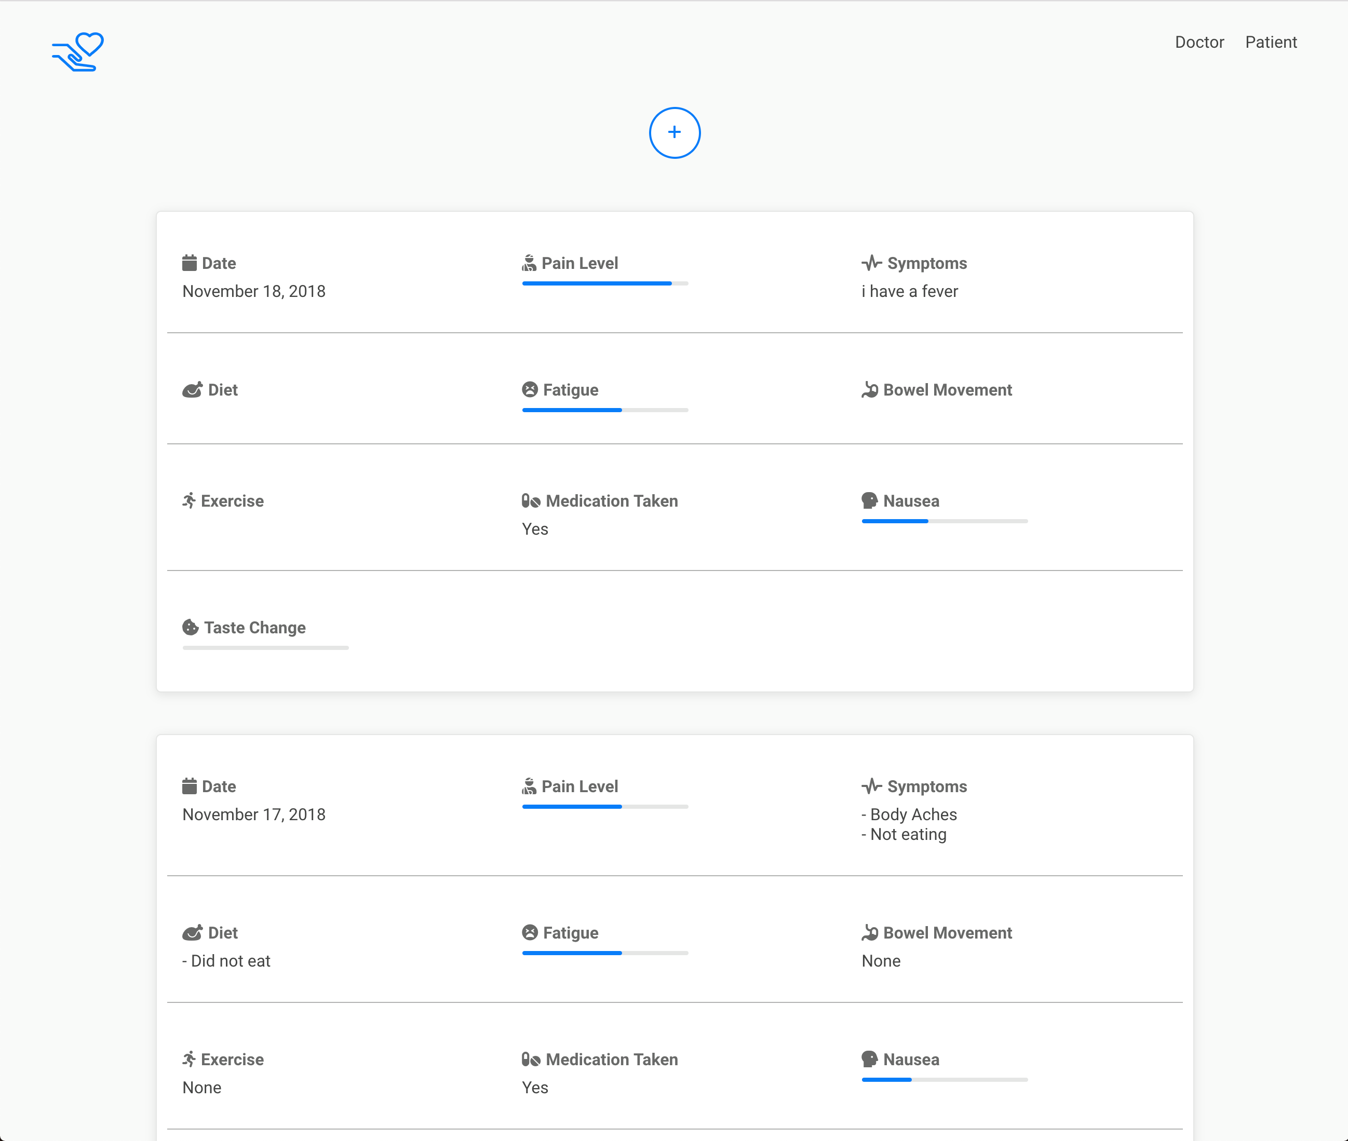This screenshot has width=1348, height=1141.
Task: Select the 'i have a fever' symptoms text
Action: click(909, 291)
